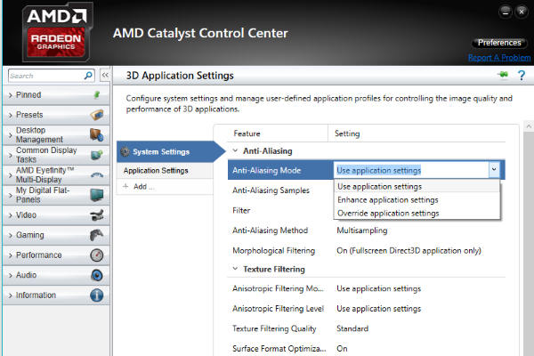Select the Anti-Aliasing Mode row label
This screenshot has width=534, height=356.
266,170
